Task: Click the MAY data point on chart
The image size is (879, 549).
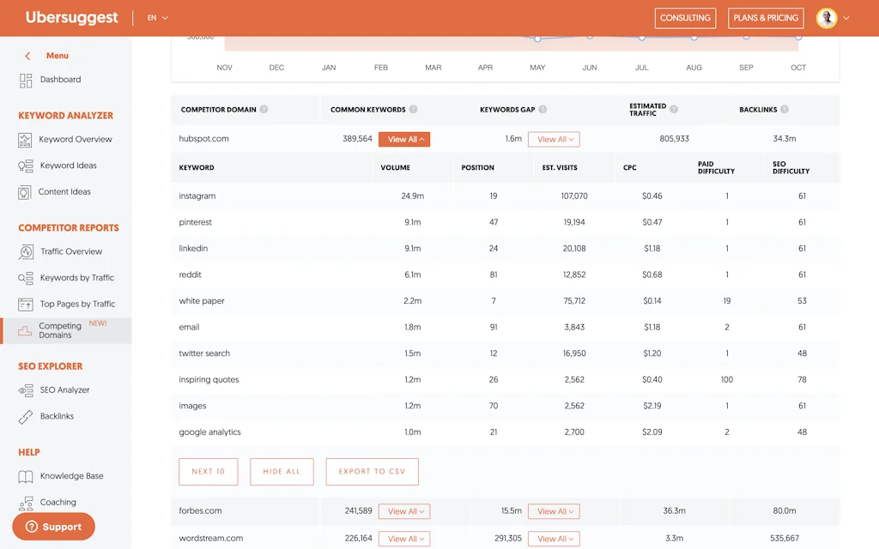Action: pyautogui.click(x=537, y=39)
